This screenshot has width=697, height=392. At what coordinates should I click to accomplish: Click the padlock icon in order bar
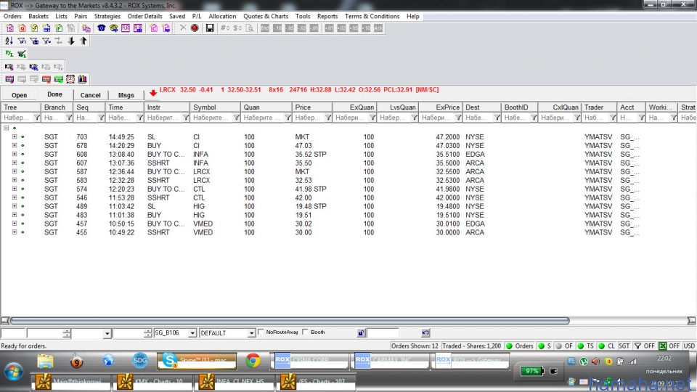(361, 332)
